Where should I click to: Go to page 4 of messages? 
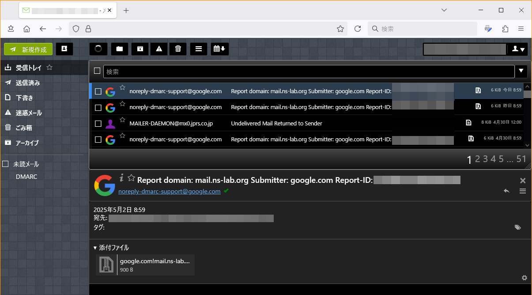(493, 159)
